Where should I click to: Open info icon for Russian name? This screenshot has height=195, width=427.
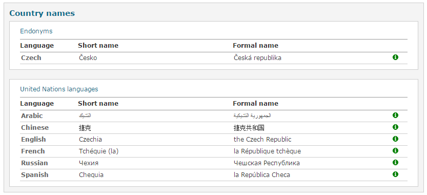(395, 163)
